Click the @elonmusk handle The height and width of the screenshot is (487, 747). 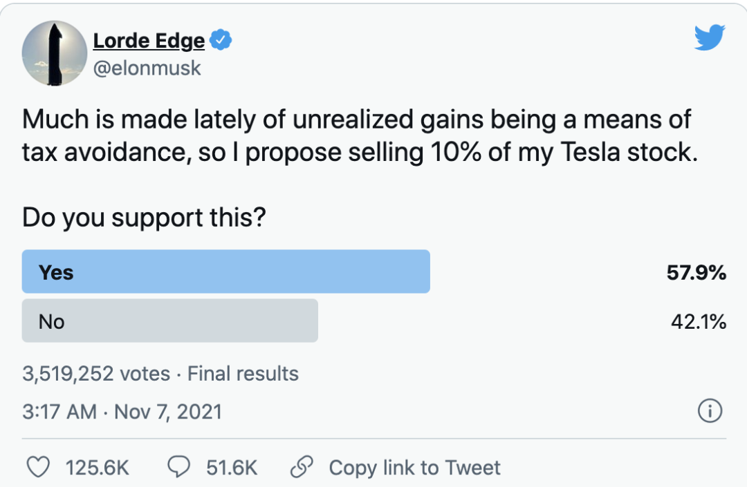(x=147, y=68)
